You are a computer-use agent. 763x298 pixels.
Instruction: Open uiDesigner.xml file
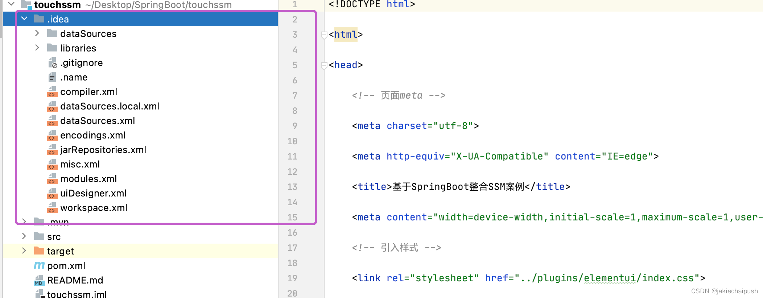pyautogui.click(x=94, y=193)
